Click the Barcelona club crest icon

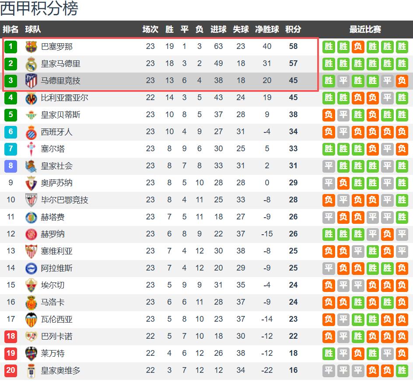click(31, 47)
